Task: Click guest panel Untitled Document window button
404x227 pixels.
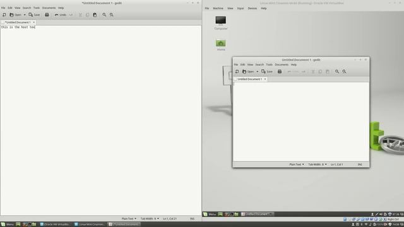Action: point(257,214)
